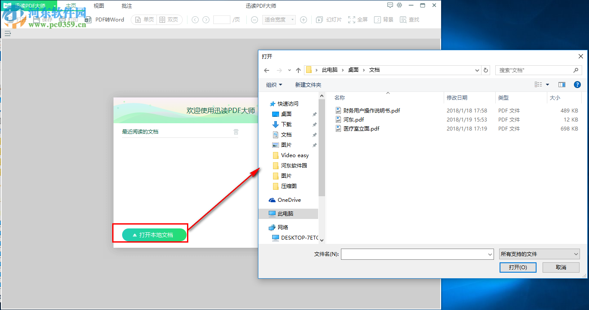Open the settings gear in title bar
Screen dimensions: 589x310
pyautogui.click(x=399, y=5)
